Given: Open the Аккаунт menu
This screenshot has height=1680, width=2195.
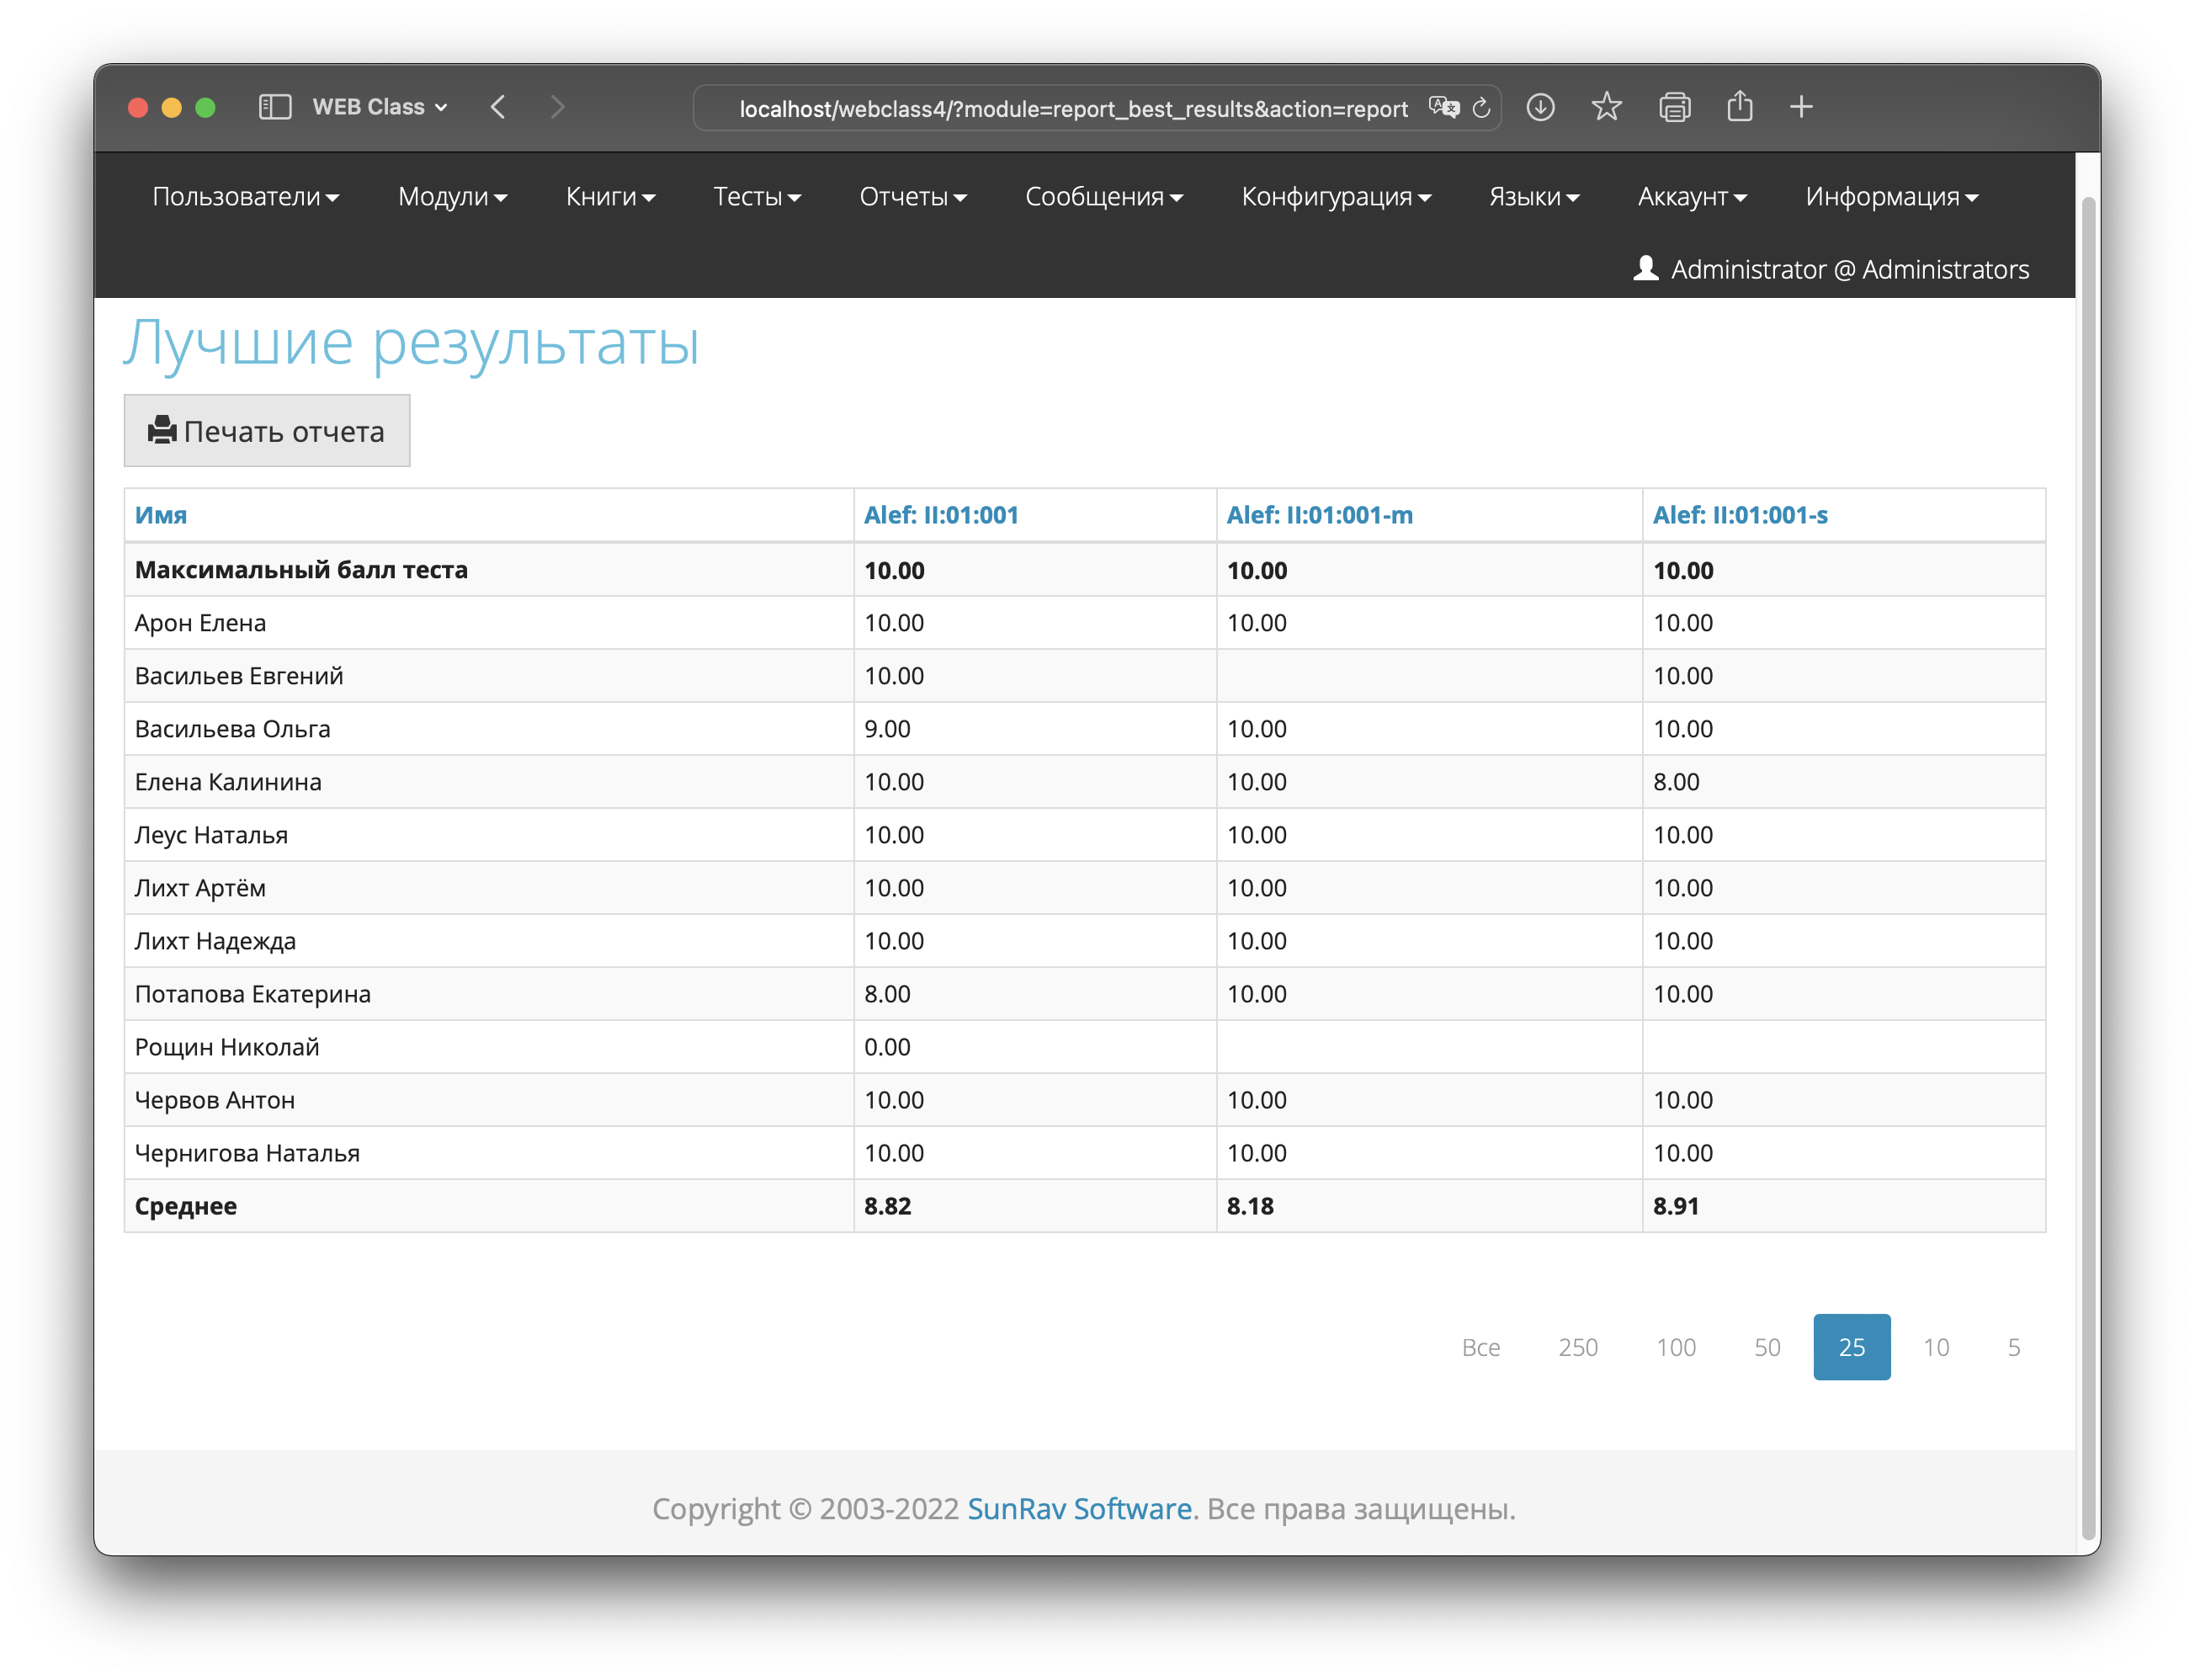Looking at the screenshot, I should pyautogui.click(x=1691, y=197).
